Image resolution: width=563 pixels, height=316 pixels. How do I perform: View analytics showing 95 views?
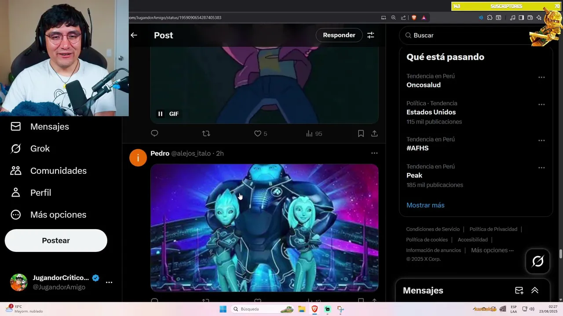tap(314, 133)
